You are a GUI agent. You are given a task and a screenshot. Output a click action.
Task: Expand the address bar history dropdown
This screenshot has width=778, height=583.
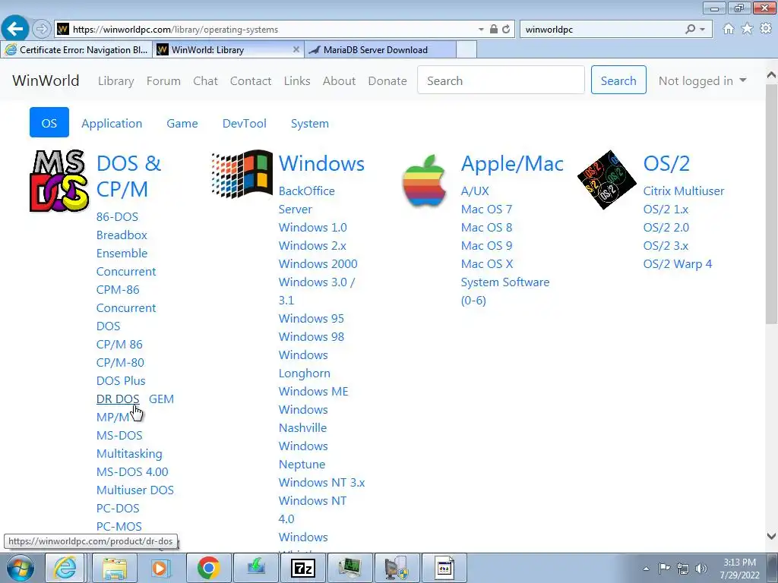pyautogui.click(x=481, y=30)
